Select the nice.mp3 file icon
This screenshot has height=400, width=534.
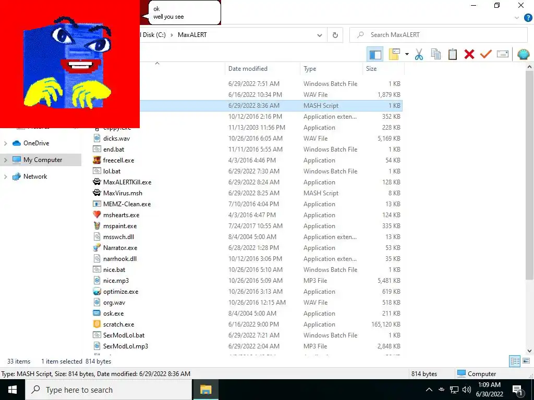(x=97, y=281)
